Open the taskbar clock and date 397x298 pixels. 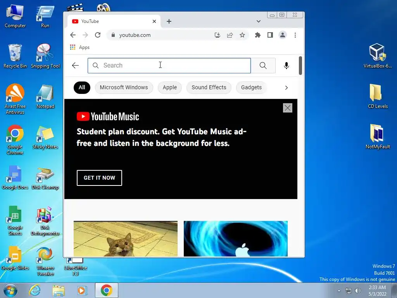[377, 291]
